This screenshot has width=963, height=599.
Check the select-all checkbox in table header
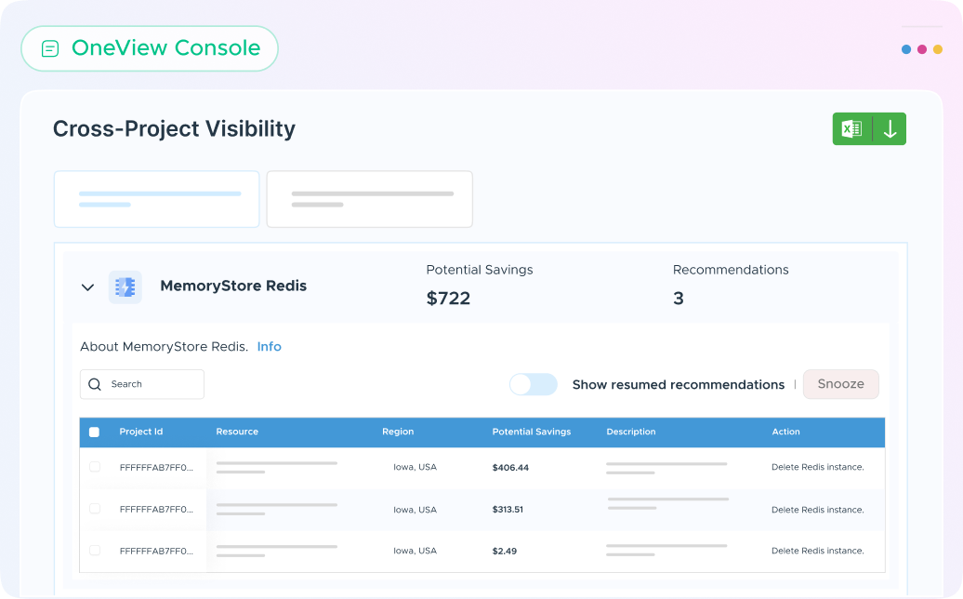[x=94, y=433]
